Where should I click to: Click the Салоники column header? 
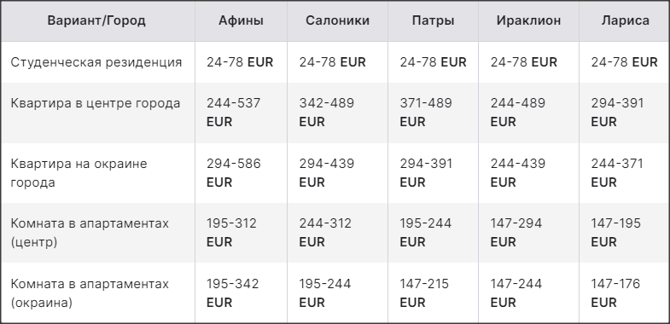[x=338, y=20]
